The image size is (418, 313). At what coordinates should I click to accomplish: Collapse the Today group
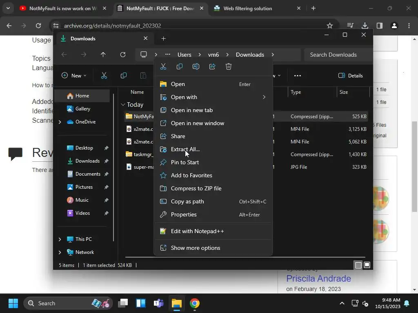pos(123,105)
